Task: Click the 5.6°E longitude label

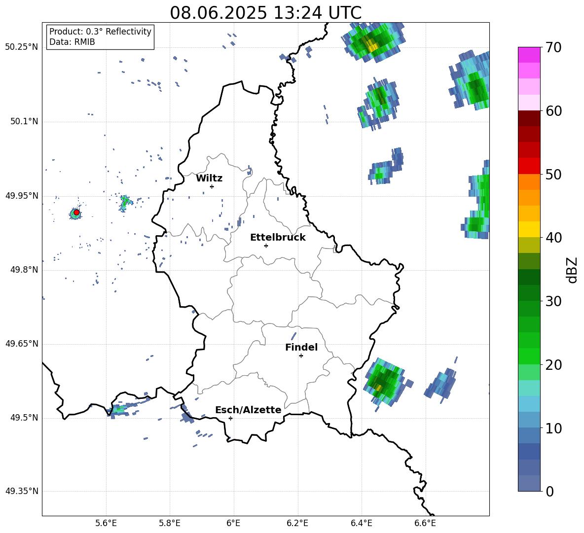Action: tap(106, 523)
